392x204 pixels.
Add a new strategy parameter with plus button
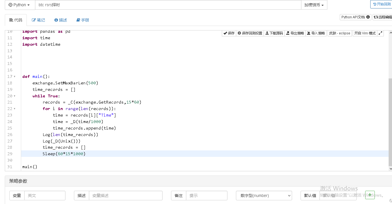[370, 195]
